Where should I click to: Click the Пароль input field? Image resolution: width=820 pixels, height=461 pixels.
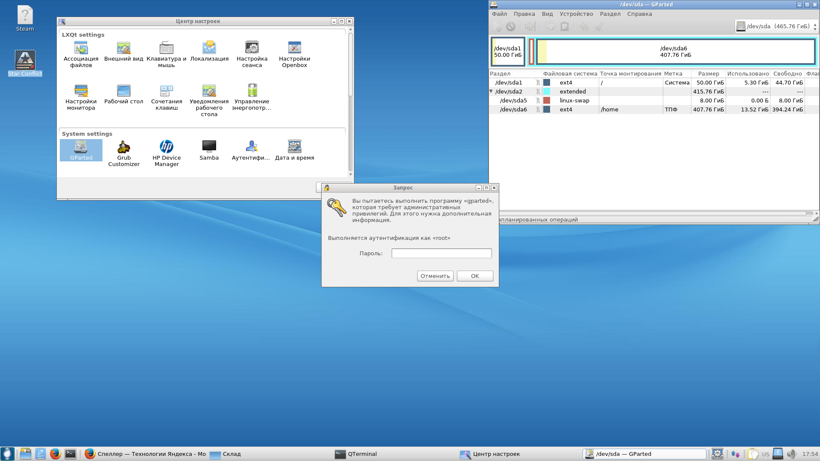[x=441, y=254]
